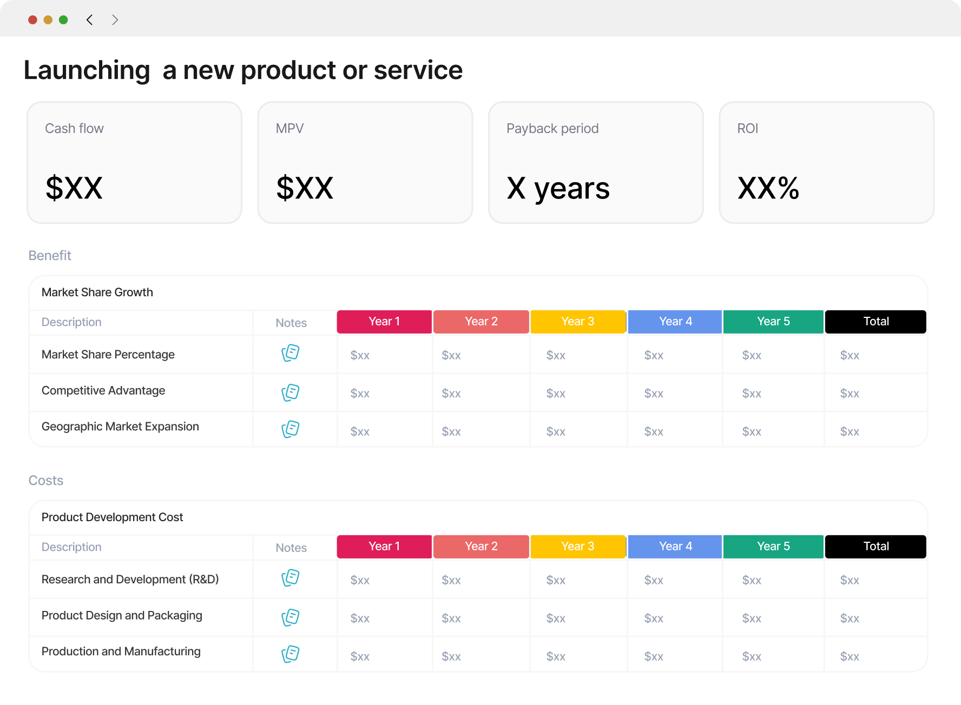The image size is (961, 705).
Task: Open notes icon for Production and Manufacturing
Action: [x=291, y=654]
